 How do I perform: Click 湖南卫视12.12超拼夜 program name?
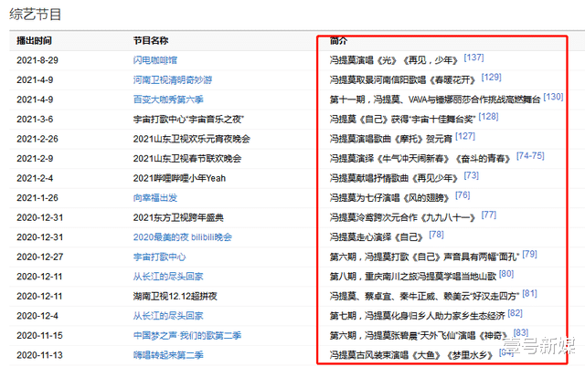(x=175, y=296)
